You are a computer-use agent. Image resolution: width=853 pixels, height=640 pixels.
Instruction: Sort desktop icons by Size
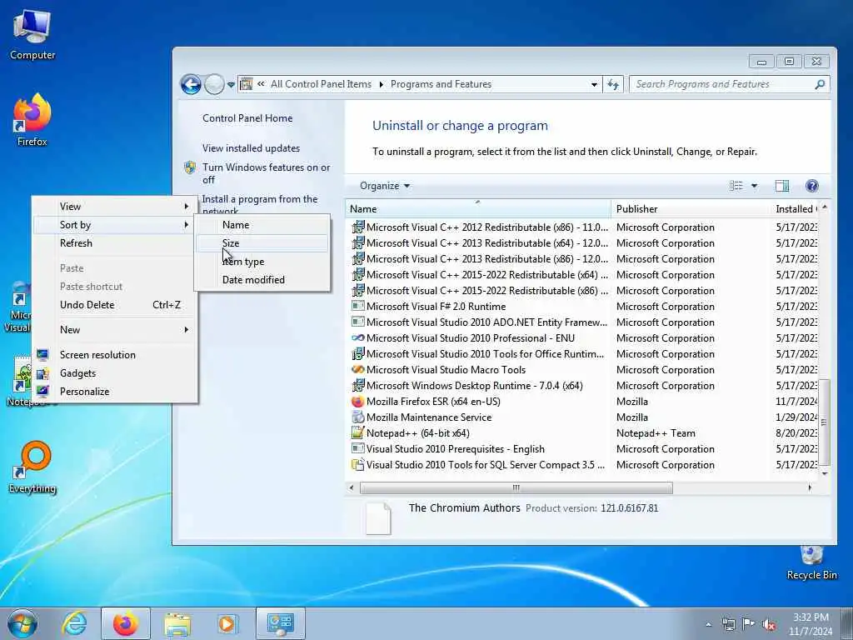[262, 243]
